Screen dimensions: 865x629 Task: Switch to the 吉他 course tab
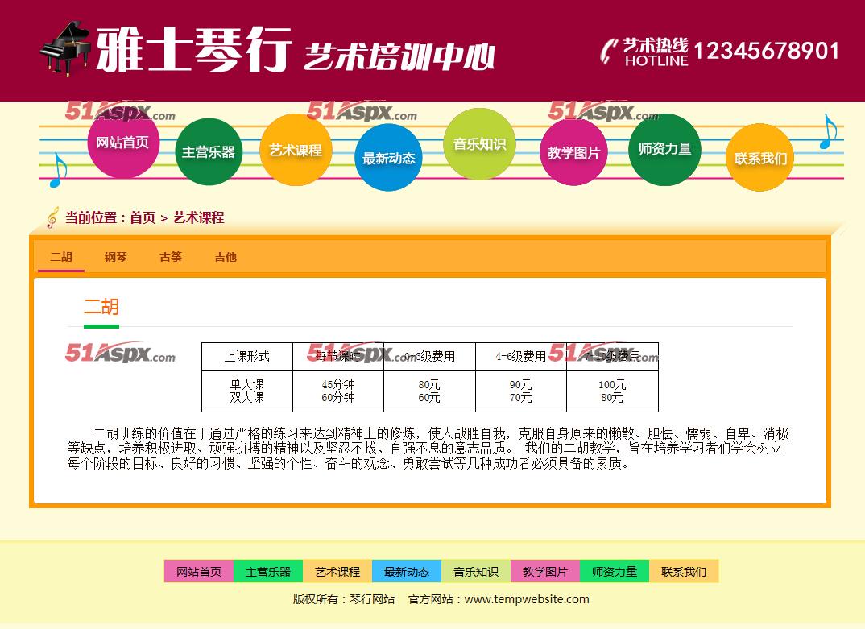click(x=225, y=257)
